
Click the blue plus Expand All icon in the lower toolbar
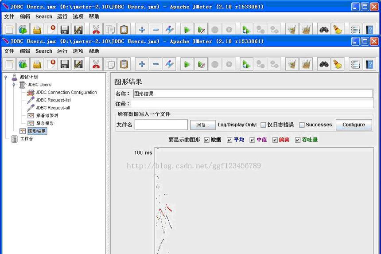coord(142,64)
